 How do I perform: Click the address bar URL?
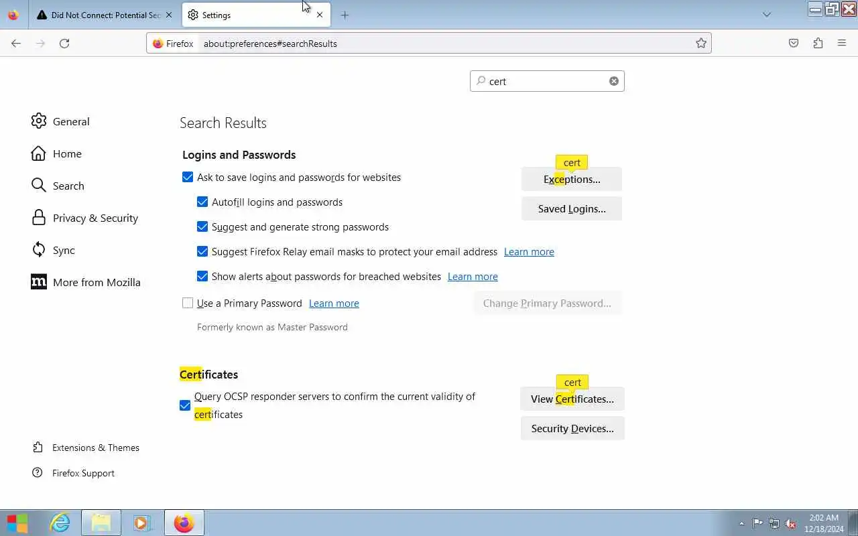pos(270,44)
